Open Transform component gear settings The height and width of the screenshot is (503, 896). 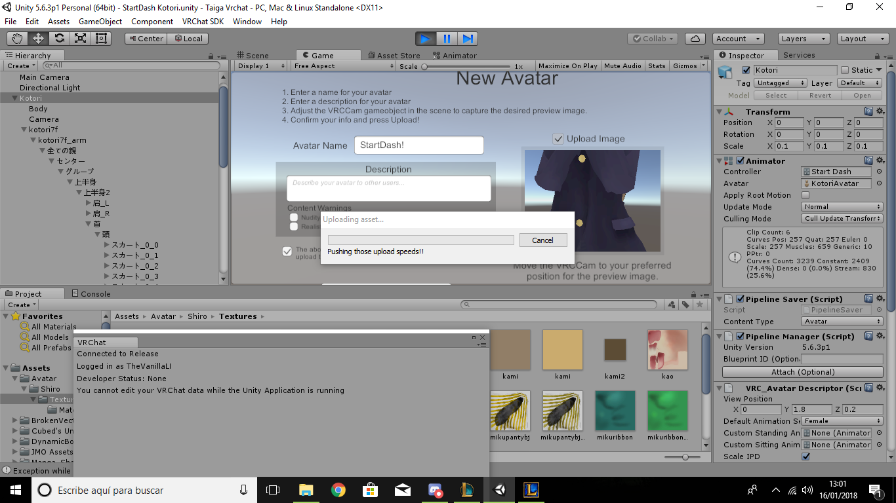880,111
